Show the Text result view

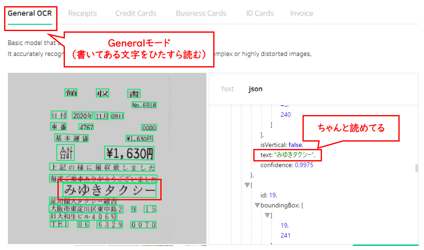(x=227, y=89)
